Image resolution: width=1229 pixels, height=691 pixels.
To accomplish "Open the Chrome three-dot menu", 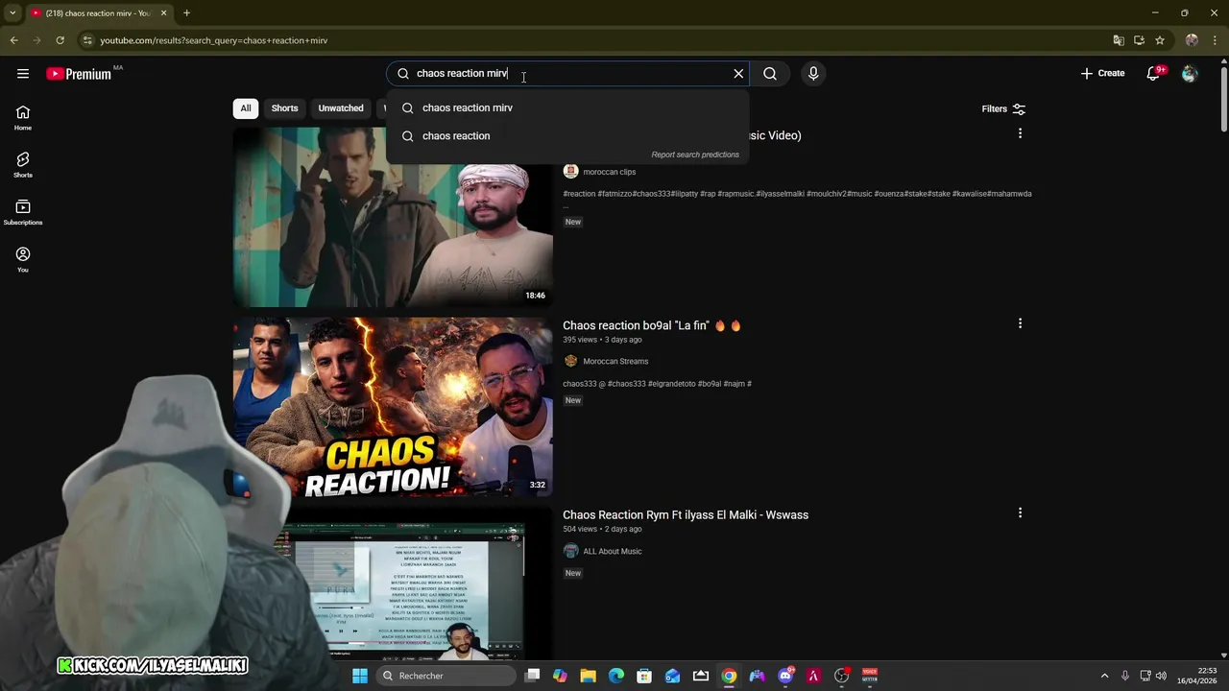I will point(1216,40).
